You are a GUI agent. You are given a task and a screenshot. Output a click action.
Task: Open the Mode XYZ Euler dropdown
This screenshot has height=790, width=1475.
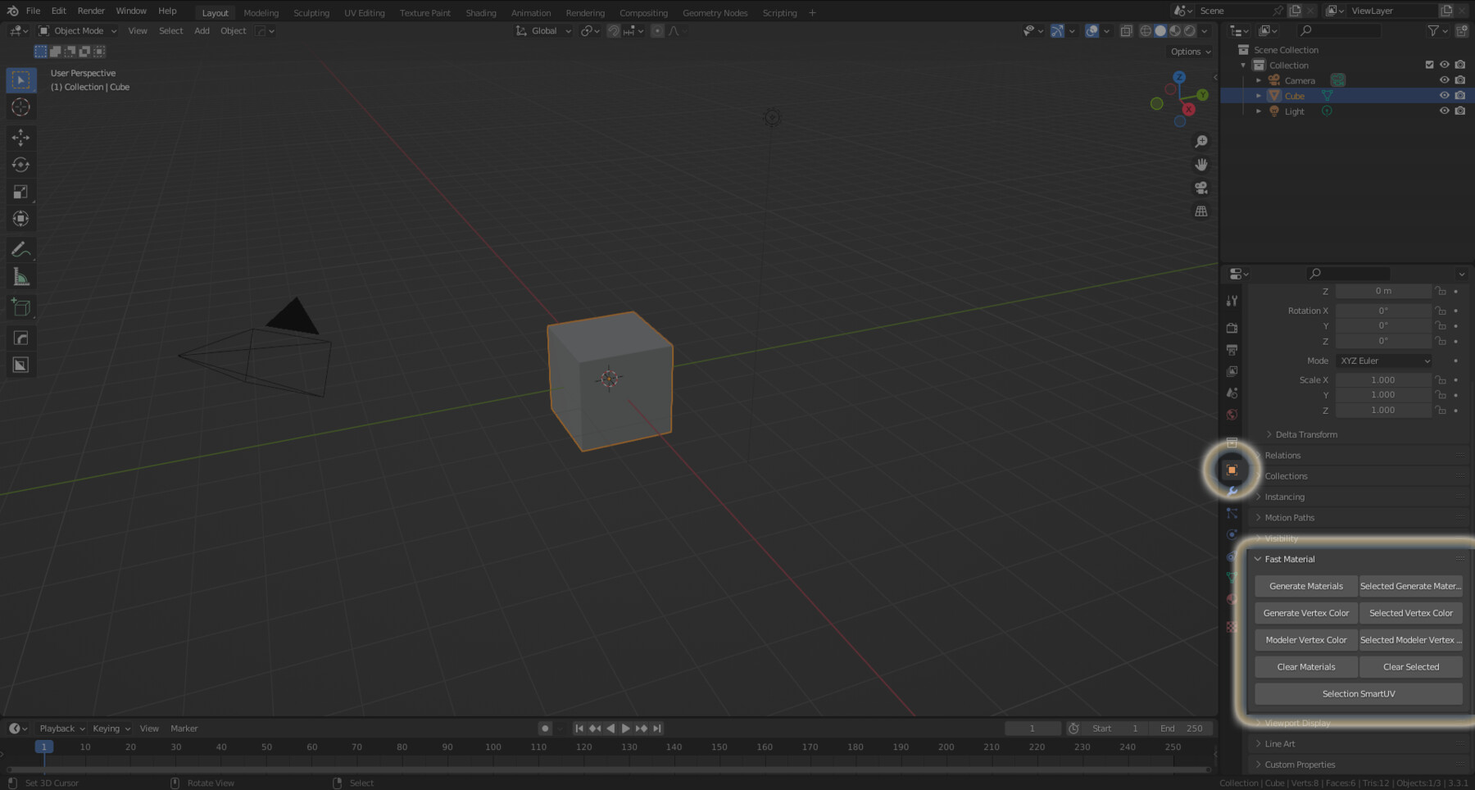point(1383,361)
